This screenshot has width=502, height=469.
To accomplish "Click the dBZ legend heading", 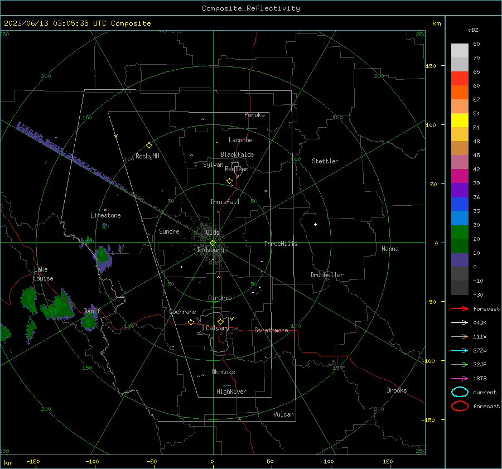I will pos(473,30).
